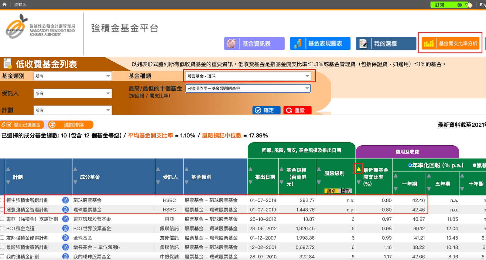Expand the 基金類別 dropdown
This screenshot has height=260, width=486.
(x=73, y=76)
